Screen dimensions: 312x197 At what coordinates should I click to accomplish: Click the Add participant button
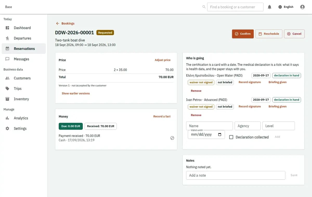pyautogui.click(x=277, y=137)
